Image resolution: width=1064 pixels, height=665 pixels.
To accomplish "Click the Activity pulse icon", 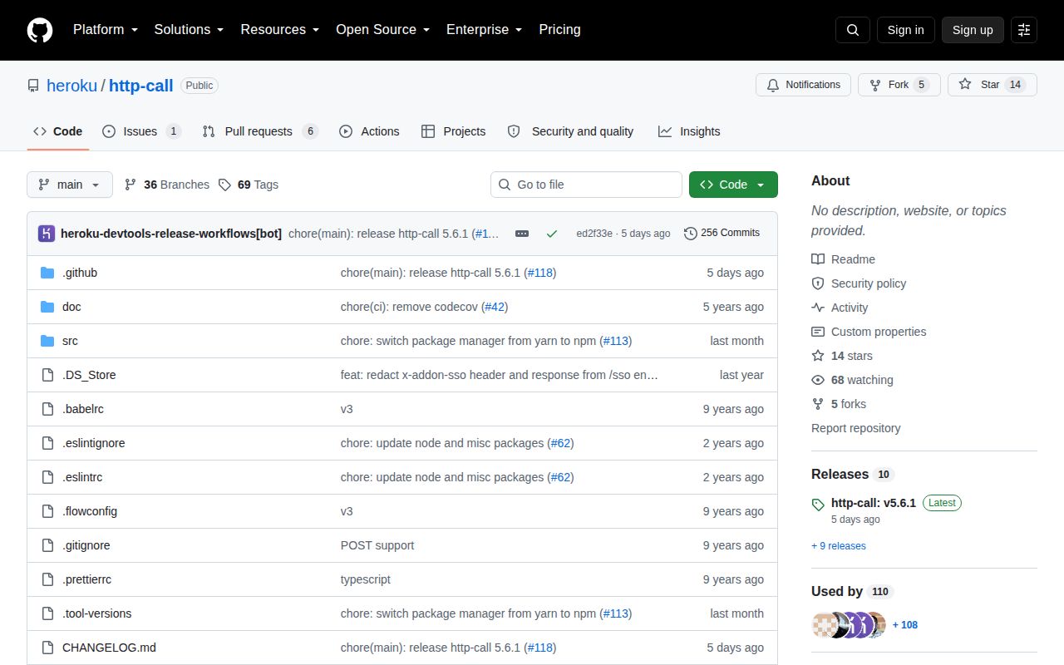I will coord(818,308).
